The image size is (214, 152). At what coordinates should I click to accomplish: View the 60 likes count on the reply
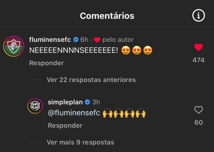tap(199, 123)
